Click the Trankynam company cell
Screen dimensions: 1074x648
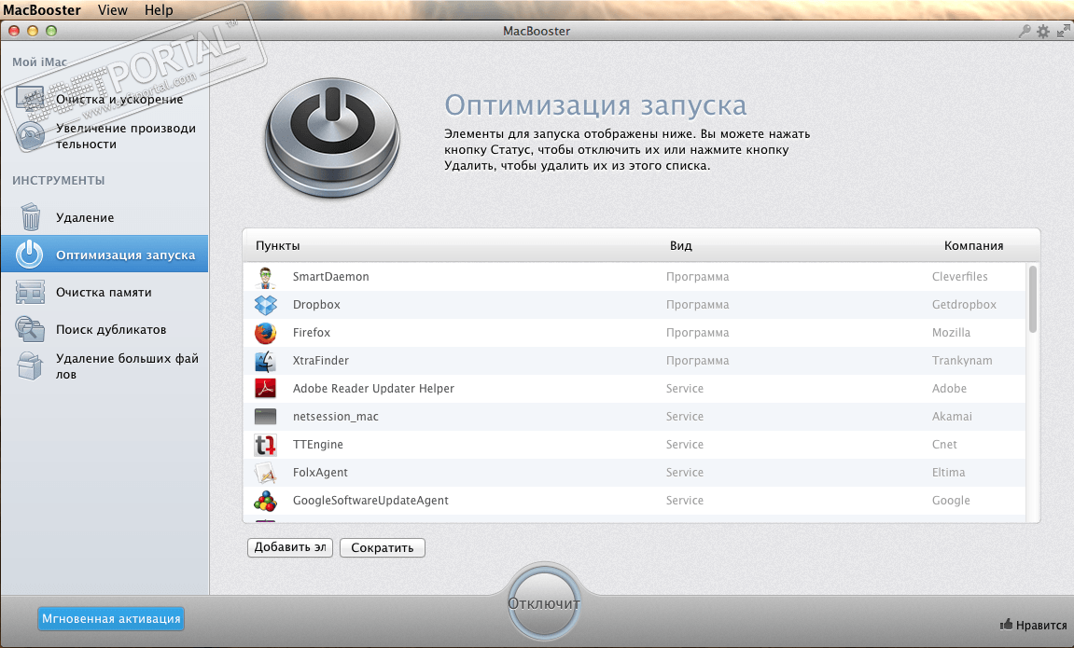coord(962,361)
